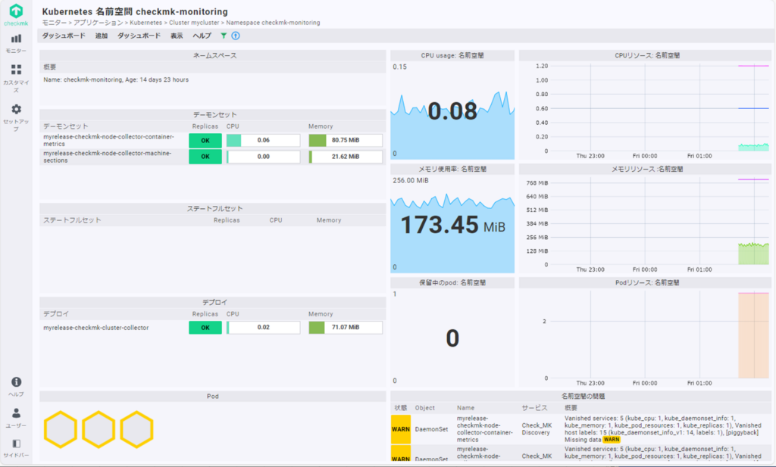Open the Customize (カスタマイズ) sidebar menu
The width and height of the screenshot is (776, 467).
16,78
